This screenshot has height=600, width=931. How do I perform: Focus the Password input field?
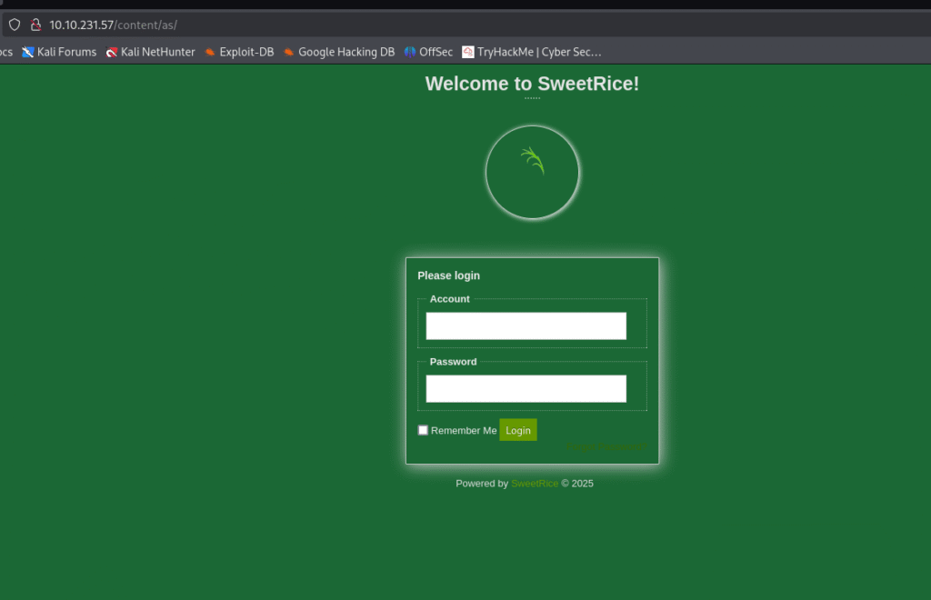click(x=526, y=389)
